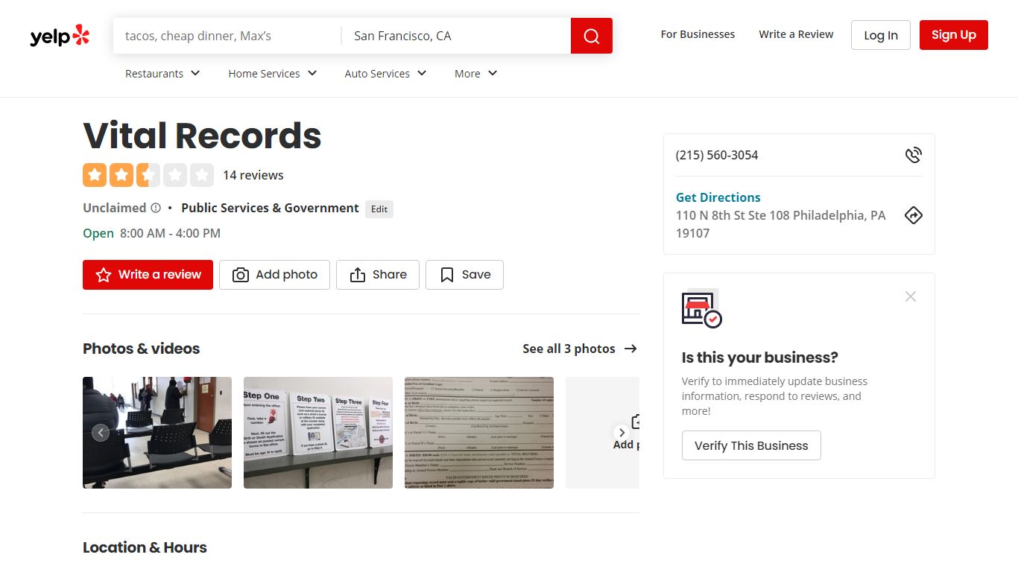
Task: Click the Share button
Action: [x=378, y=275]
